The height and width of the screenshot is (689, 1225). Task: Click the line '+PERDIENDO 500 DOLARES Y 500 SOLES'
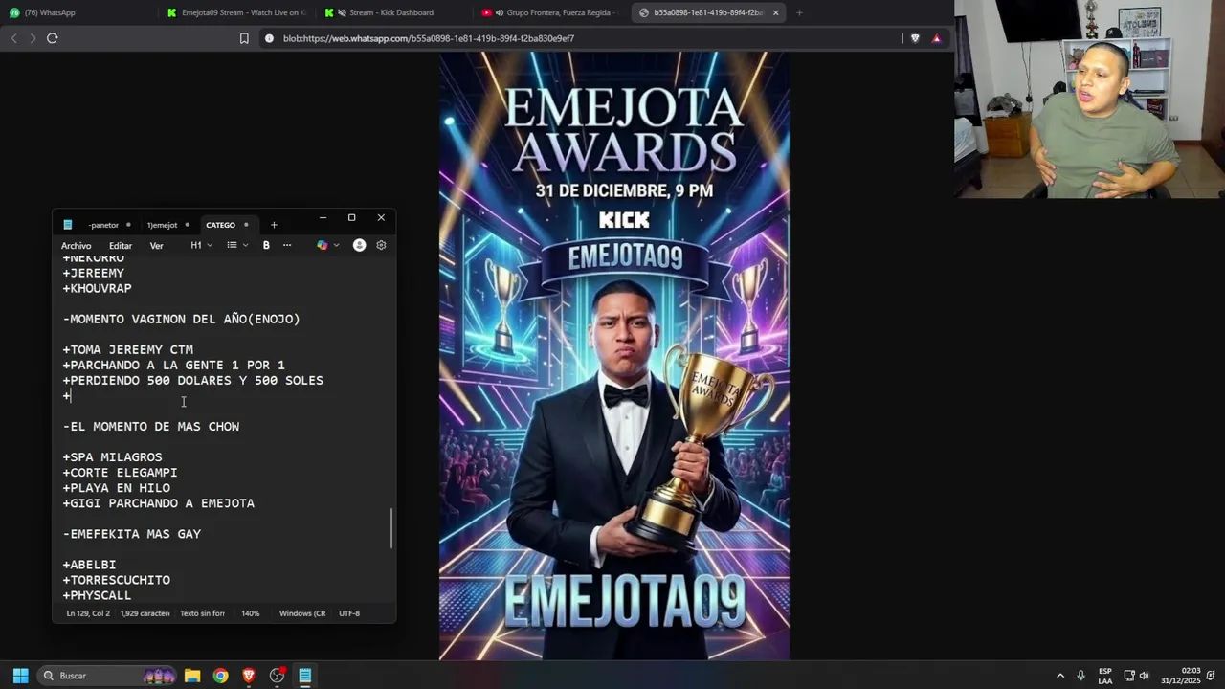193,381
